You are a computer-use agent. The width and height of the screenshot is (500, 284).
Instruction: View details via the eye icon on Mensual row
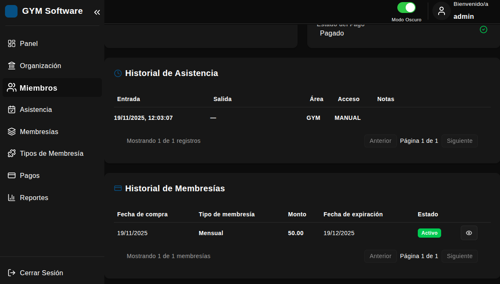point(469,233)
